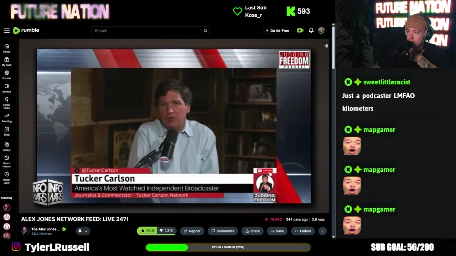Viewport: 456px width, 256px height.
Task: Open second followed channel avatar under Following
Action: coord(6,217)
